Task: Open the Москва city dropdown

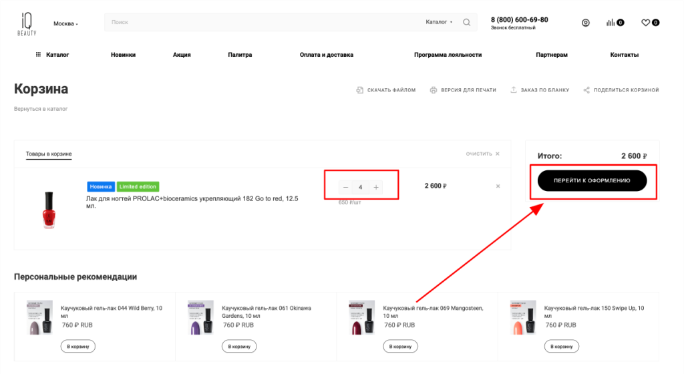Action: [x=65, y=24]
